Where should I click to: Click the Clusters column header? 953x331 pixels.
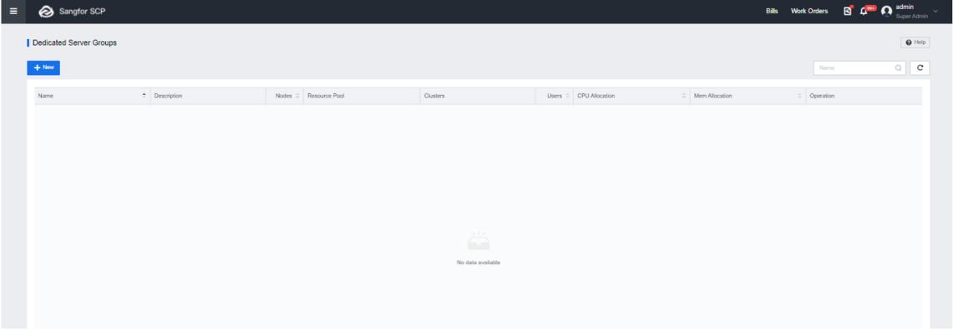point(477,96)
